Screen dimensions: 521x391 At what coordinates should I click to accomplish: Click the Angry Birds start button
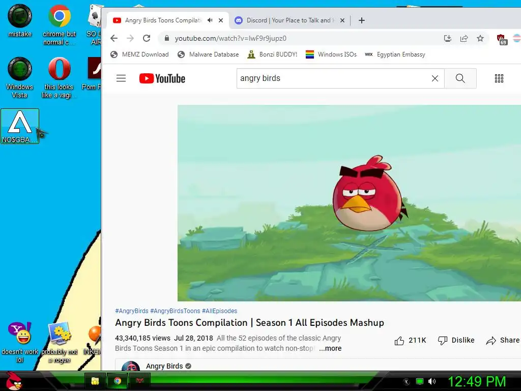pos(14,381)
